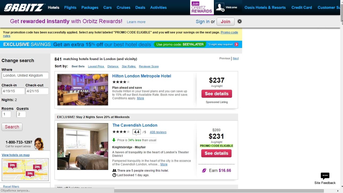
Task: Click the Join Orbitz Rewards badge
Action: coord(202,8)
